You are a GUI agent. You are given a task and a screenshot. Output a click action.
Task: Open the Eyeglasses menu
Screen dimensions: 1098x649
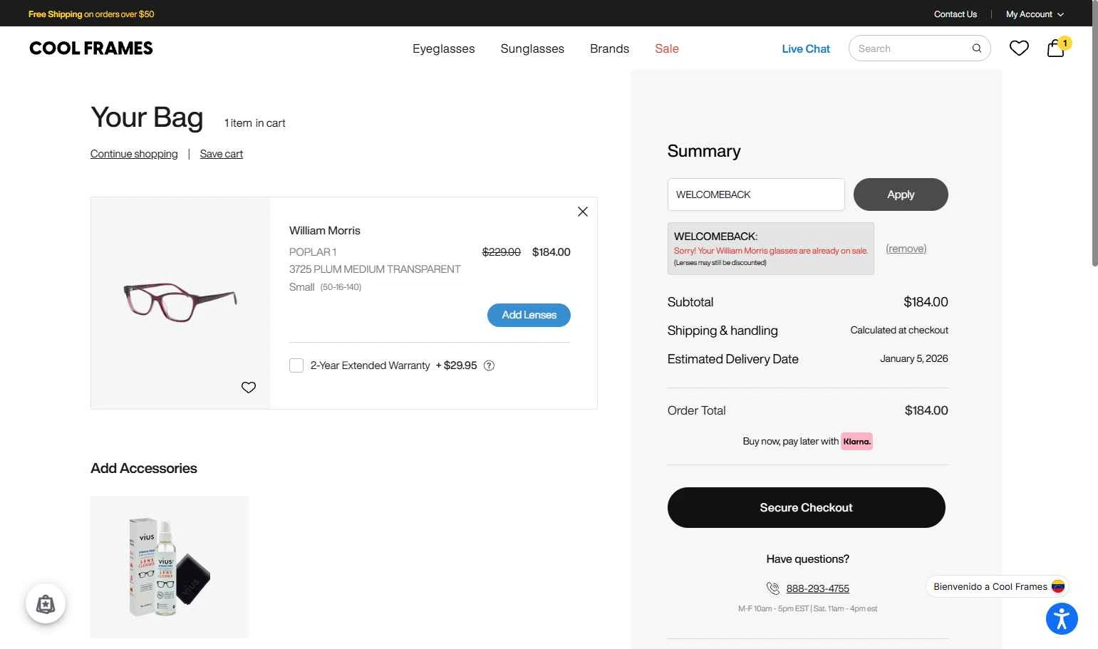[x=444, y=48]
